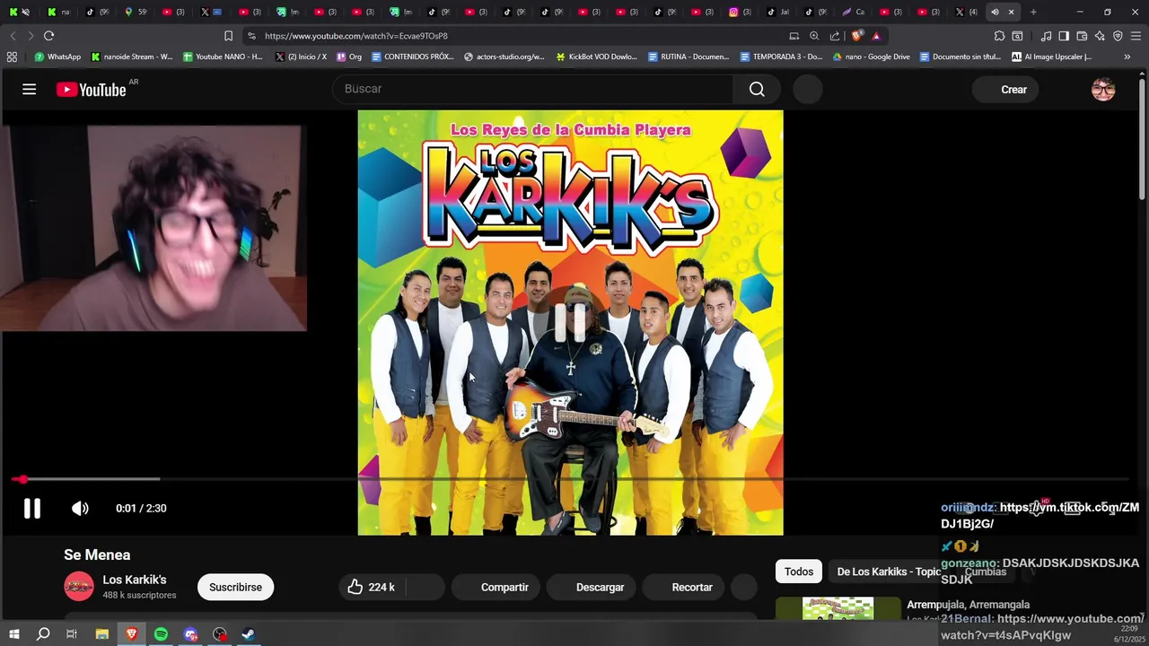The width and height of the screenshot is (1149, 646).
Task: Click the video title Se Menea
Action: pos(97,555)
